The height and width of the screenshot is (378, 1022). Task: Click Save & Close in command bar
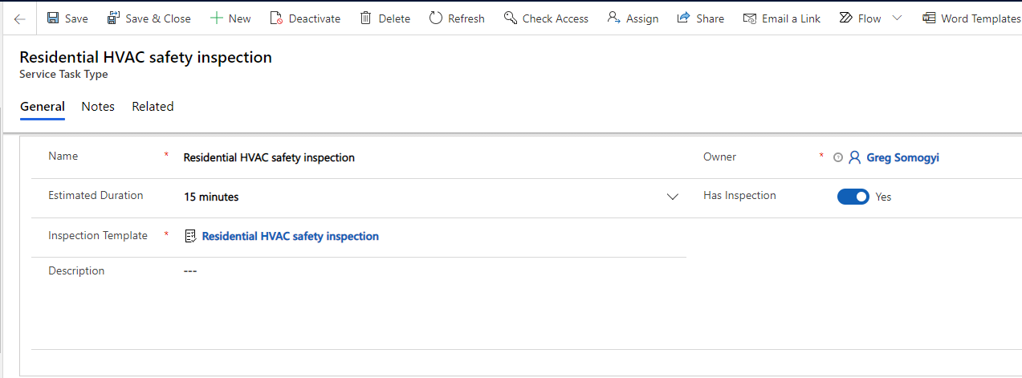pyautogui.click(x=149, y=18)
